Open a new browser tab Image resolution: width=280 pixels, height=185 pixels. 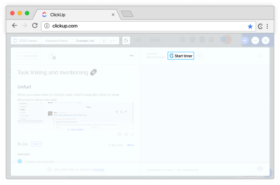pos(127,14)
